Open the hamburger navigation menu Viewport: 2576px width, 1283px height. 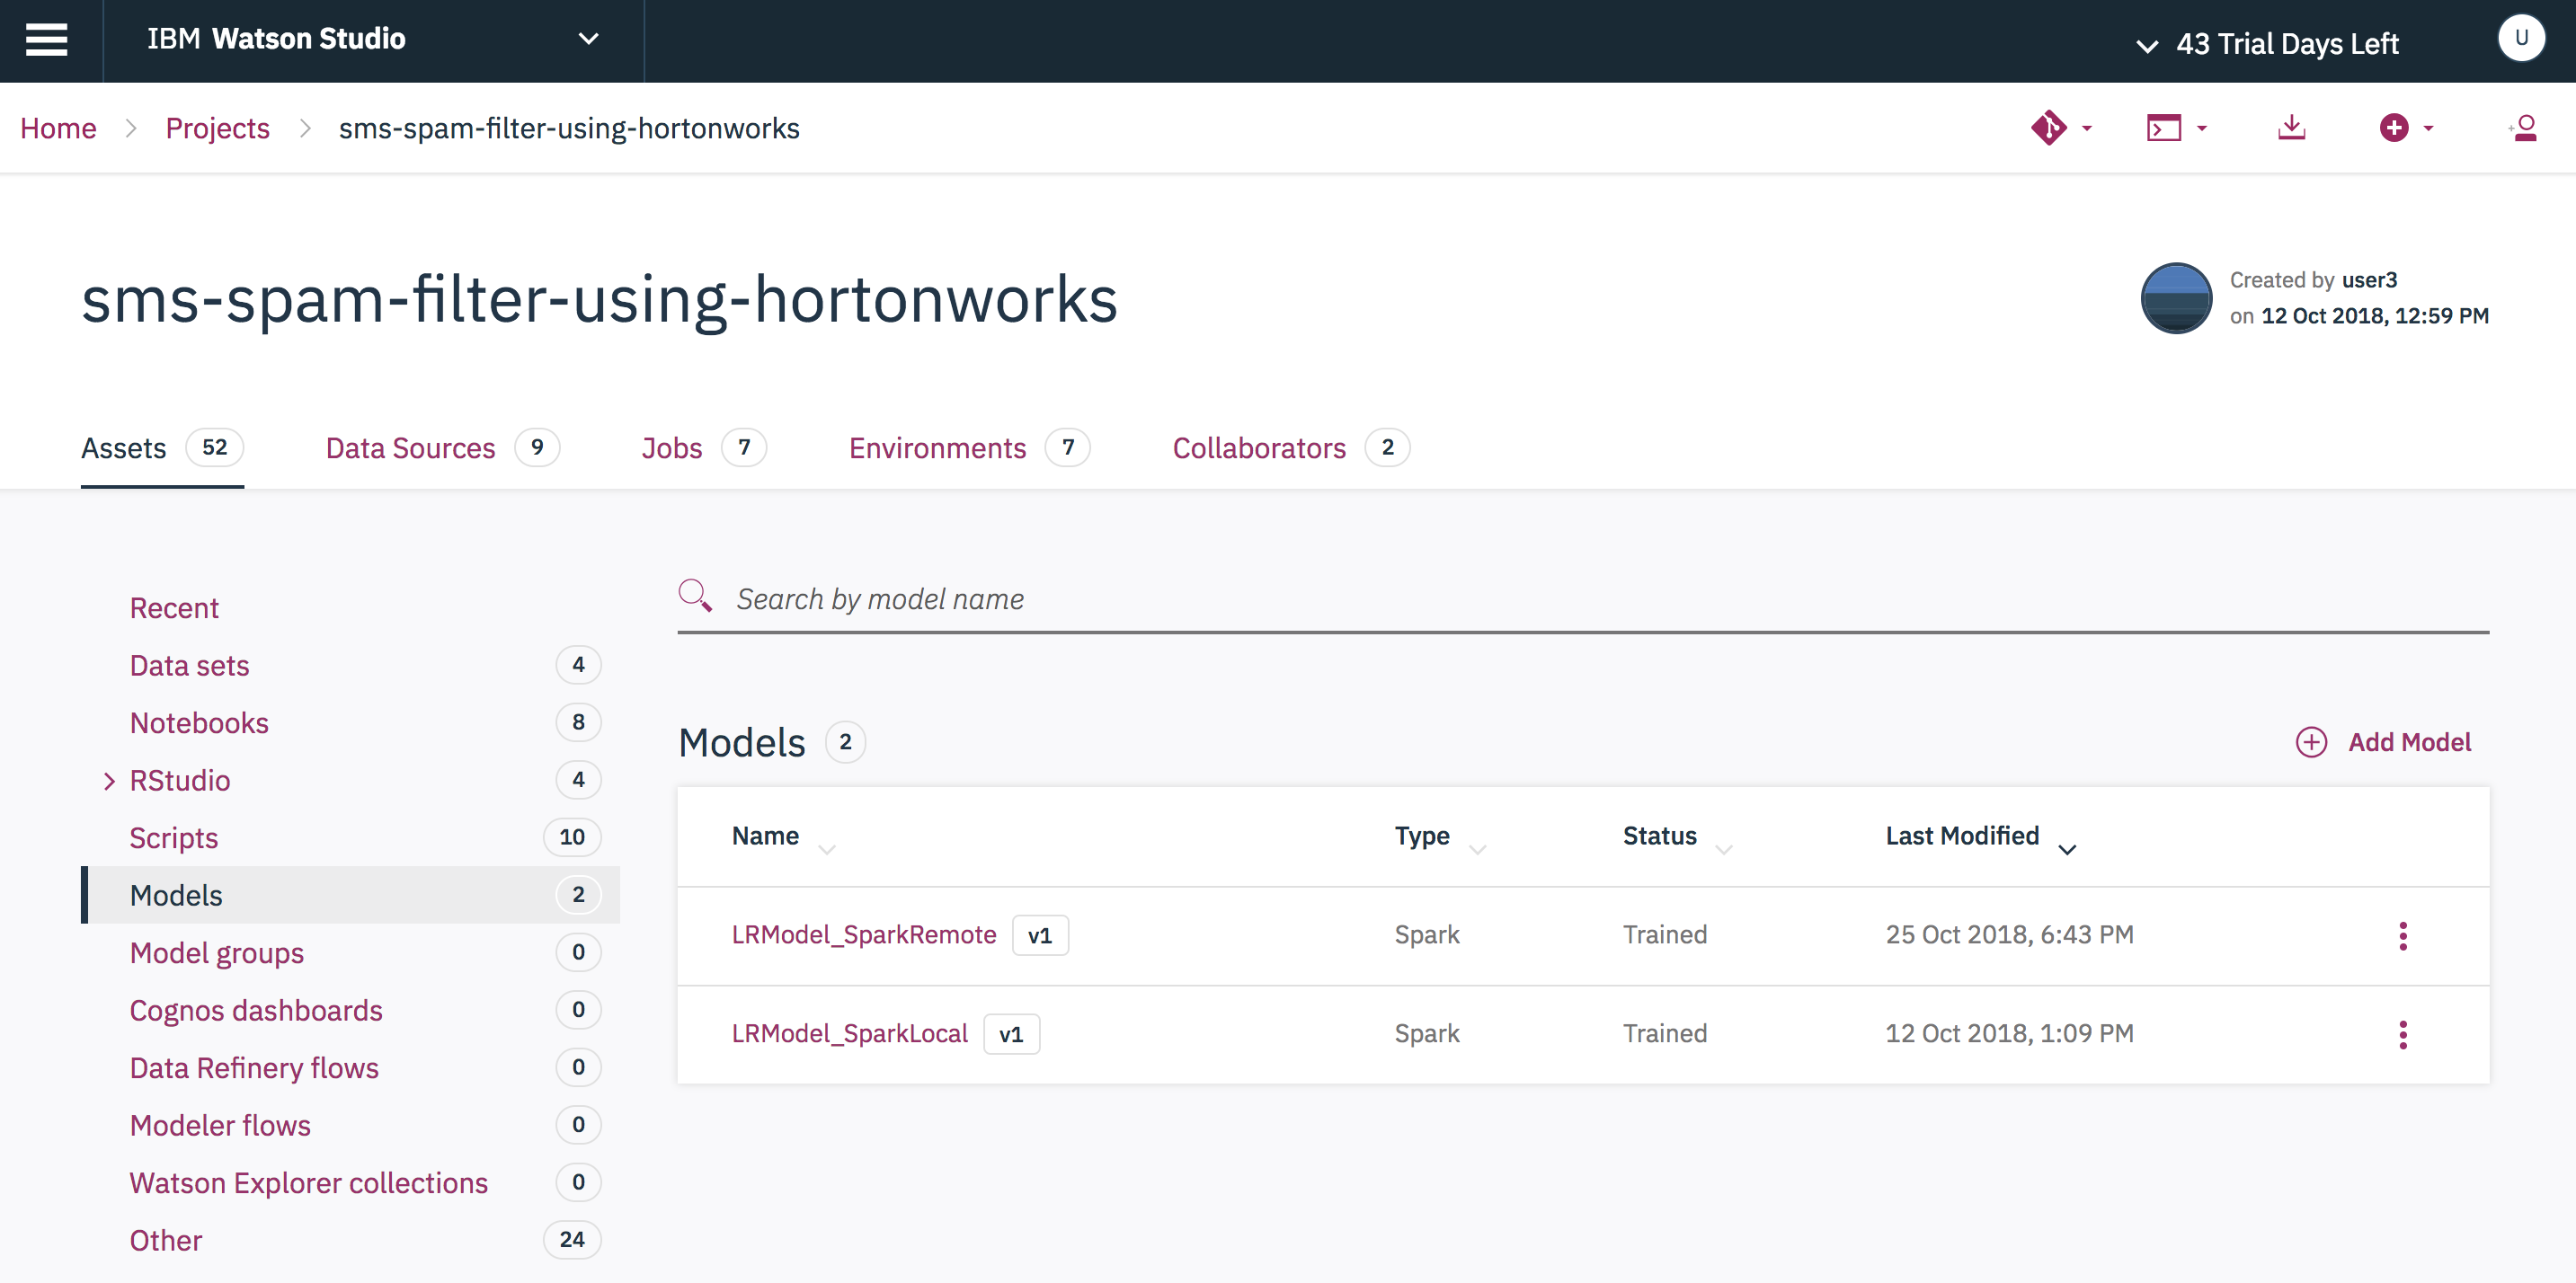[46, 40]
